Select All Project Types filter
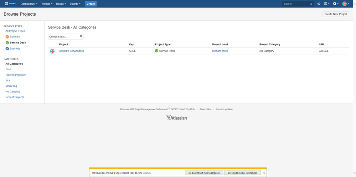The width and height of the screenshot is (356, 177). pos(15,31)
